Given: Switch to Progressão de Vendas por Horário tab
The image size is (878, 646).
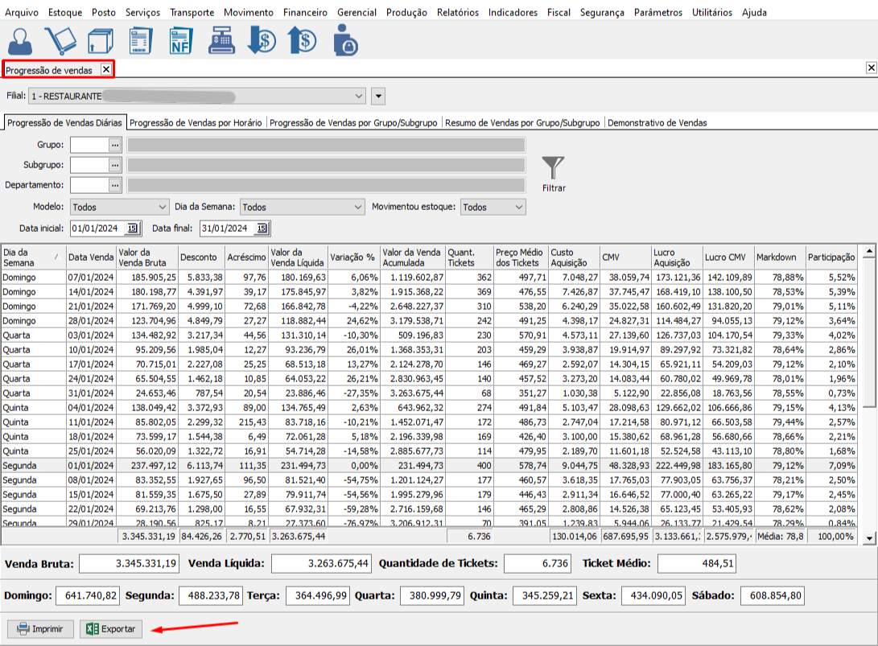Looking at the screenshot, I should point(196,123).
